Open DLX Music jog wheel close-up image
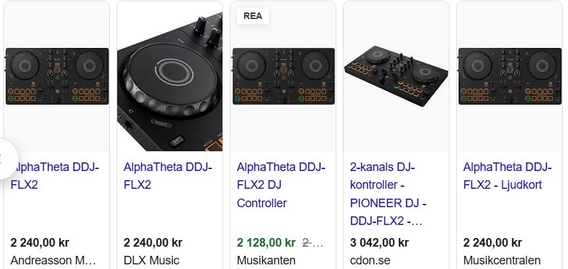This screenshot has width=568, height=269. coord(170,76)
